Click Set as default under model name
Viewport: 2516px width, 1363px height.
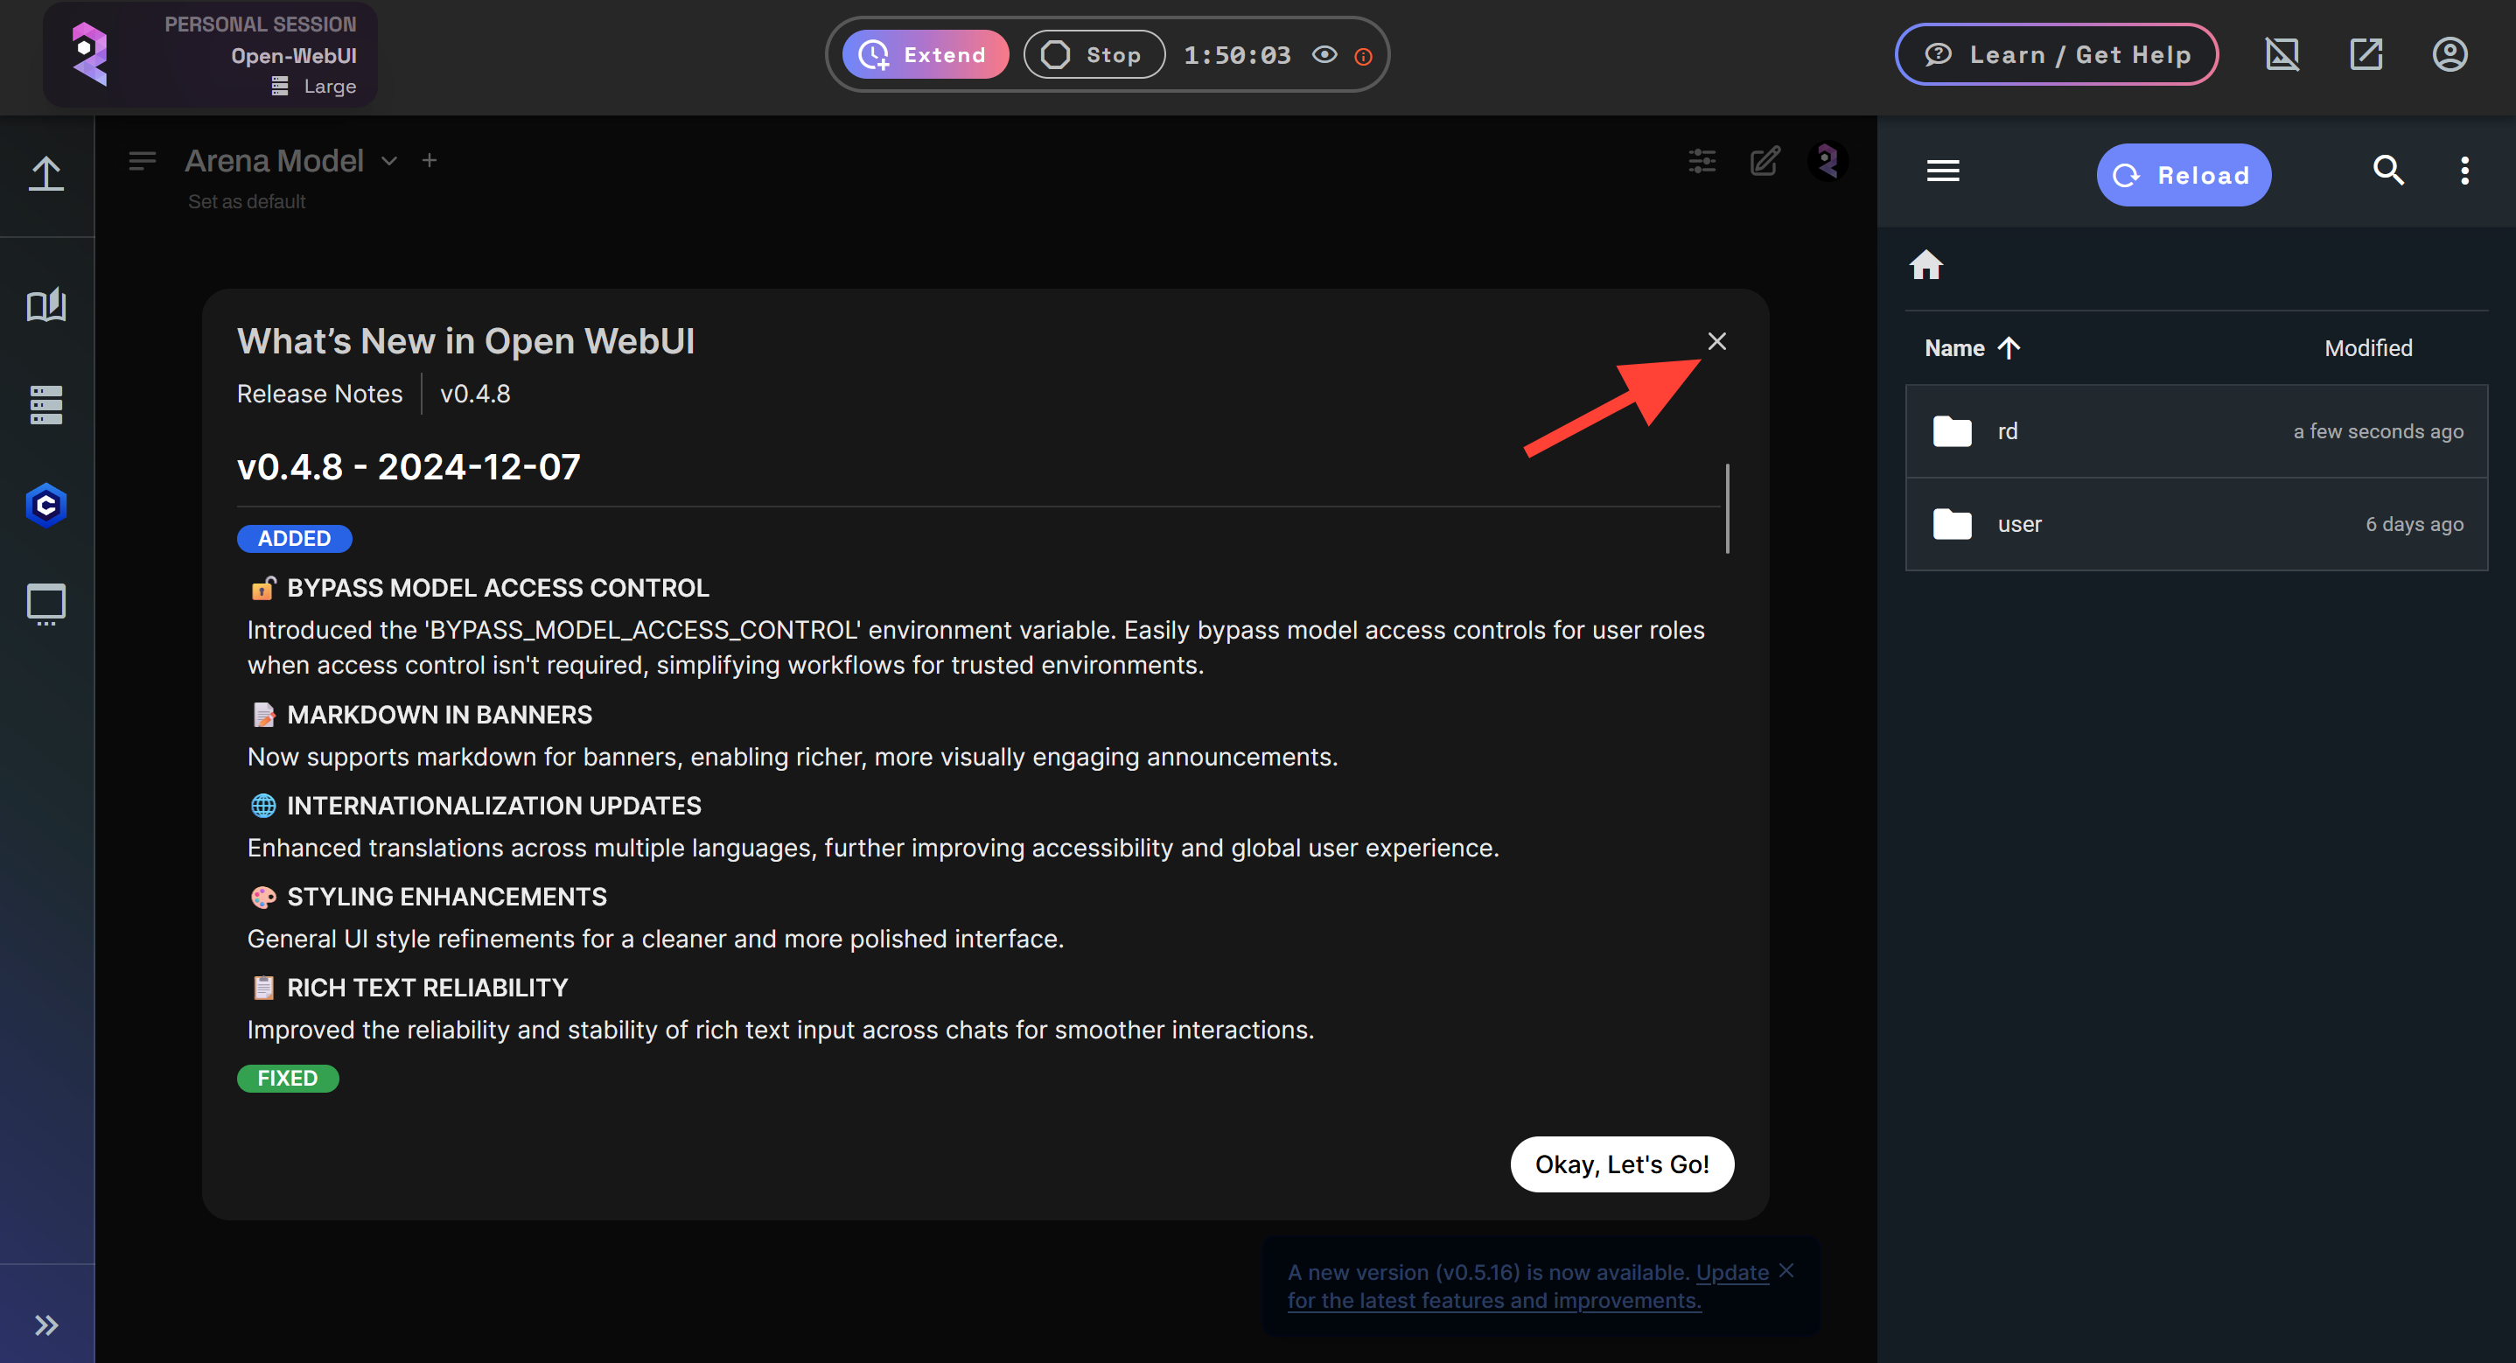(246, 201)
